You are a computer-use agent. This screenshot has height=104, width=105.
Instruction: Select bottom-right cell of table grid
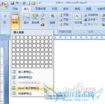point(51,66)
